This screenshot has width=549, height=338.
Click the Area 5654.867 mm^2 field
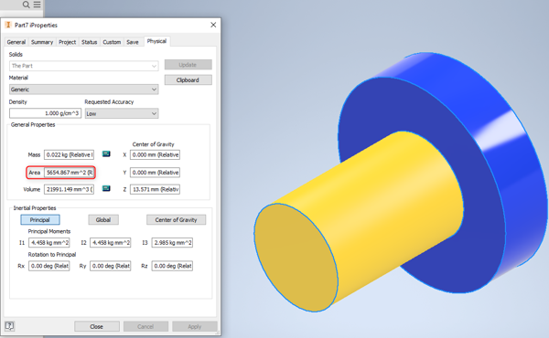(x=69, y=173)
